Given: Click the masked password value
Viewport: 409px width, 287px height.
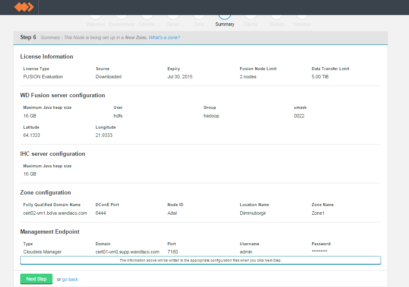Looking at the screenshot, I should point(319,251).
